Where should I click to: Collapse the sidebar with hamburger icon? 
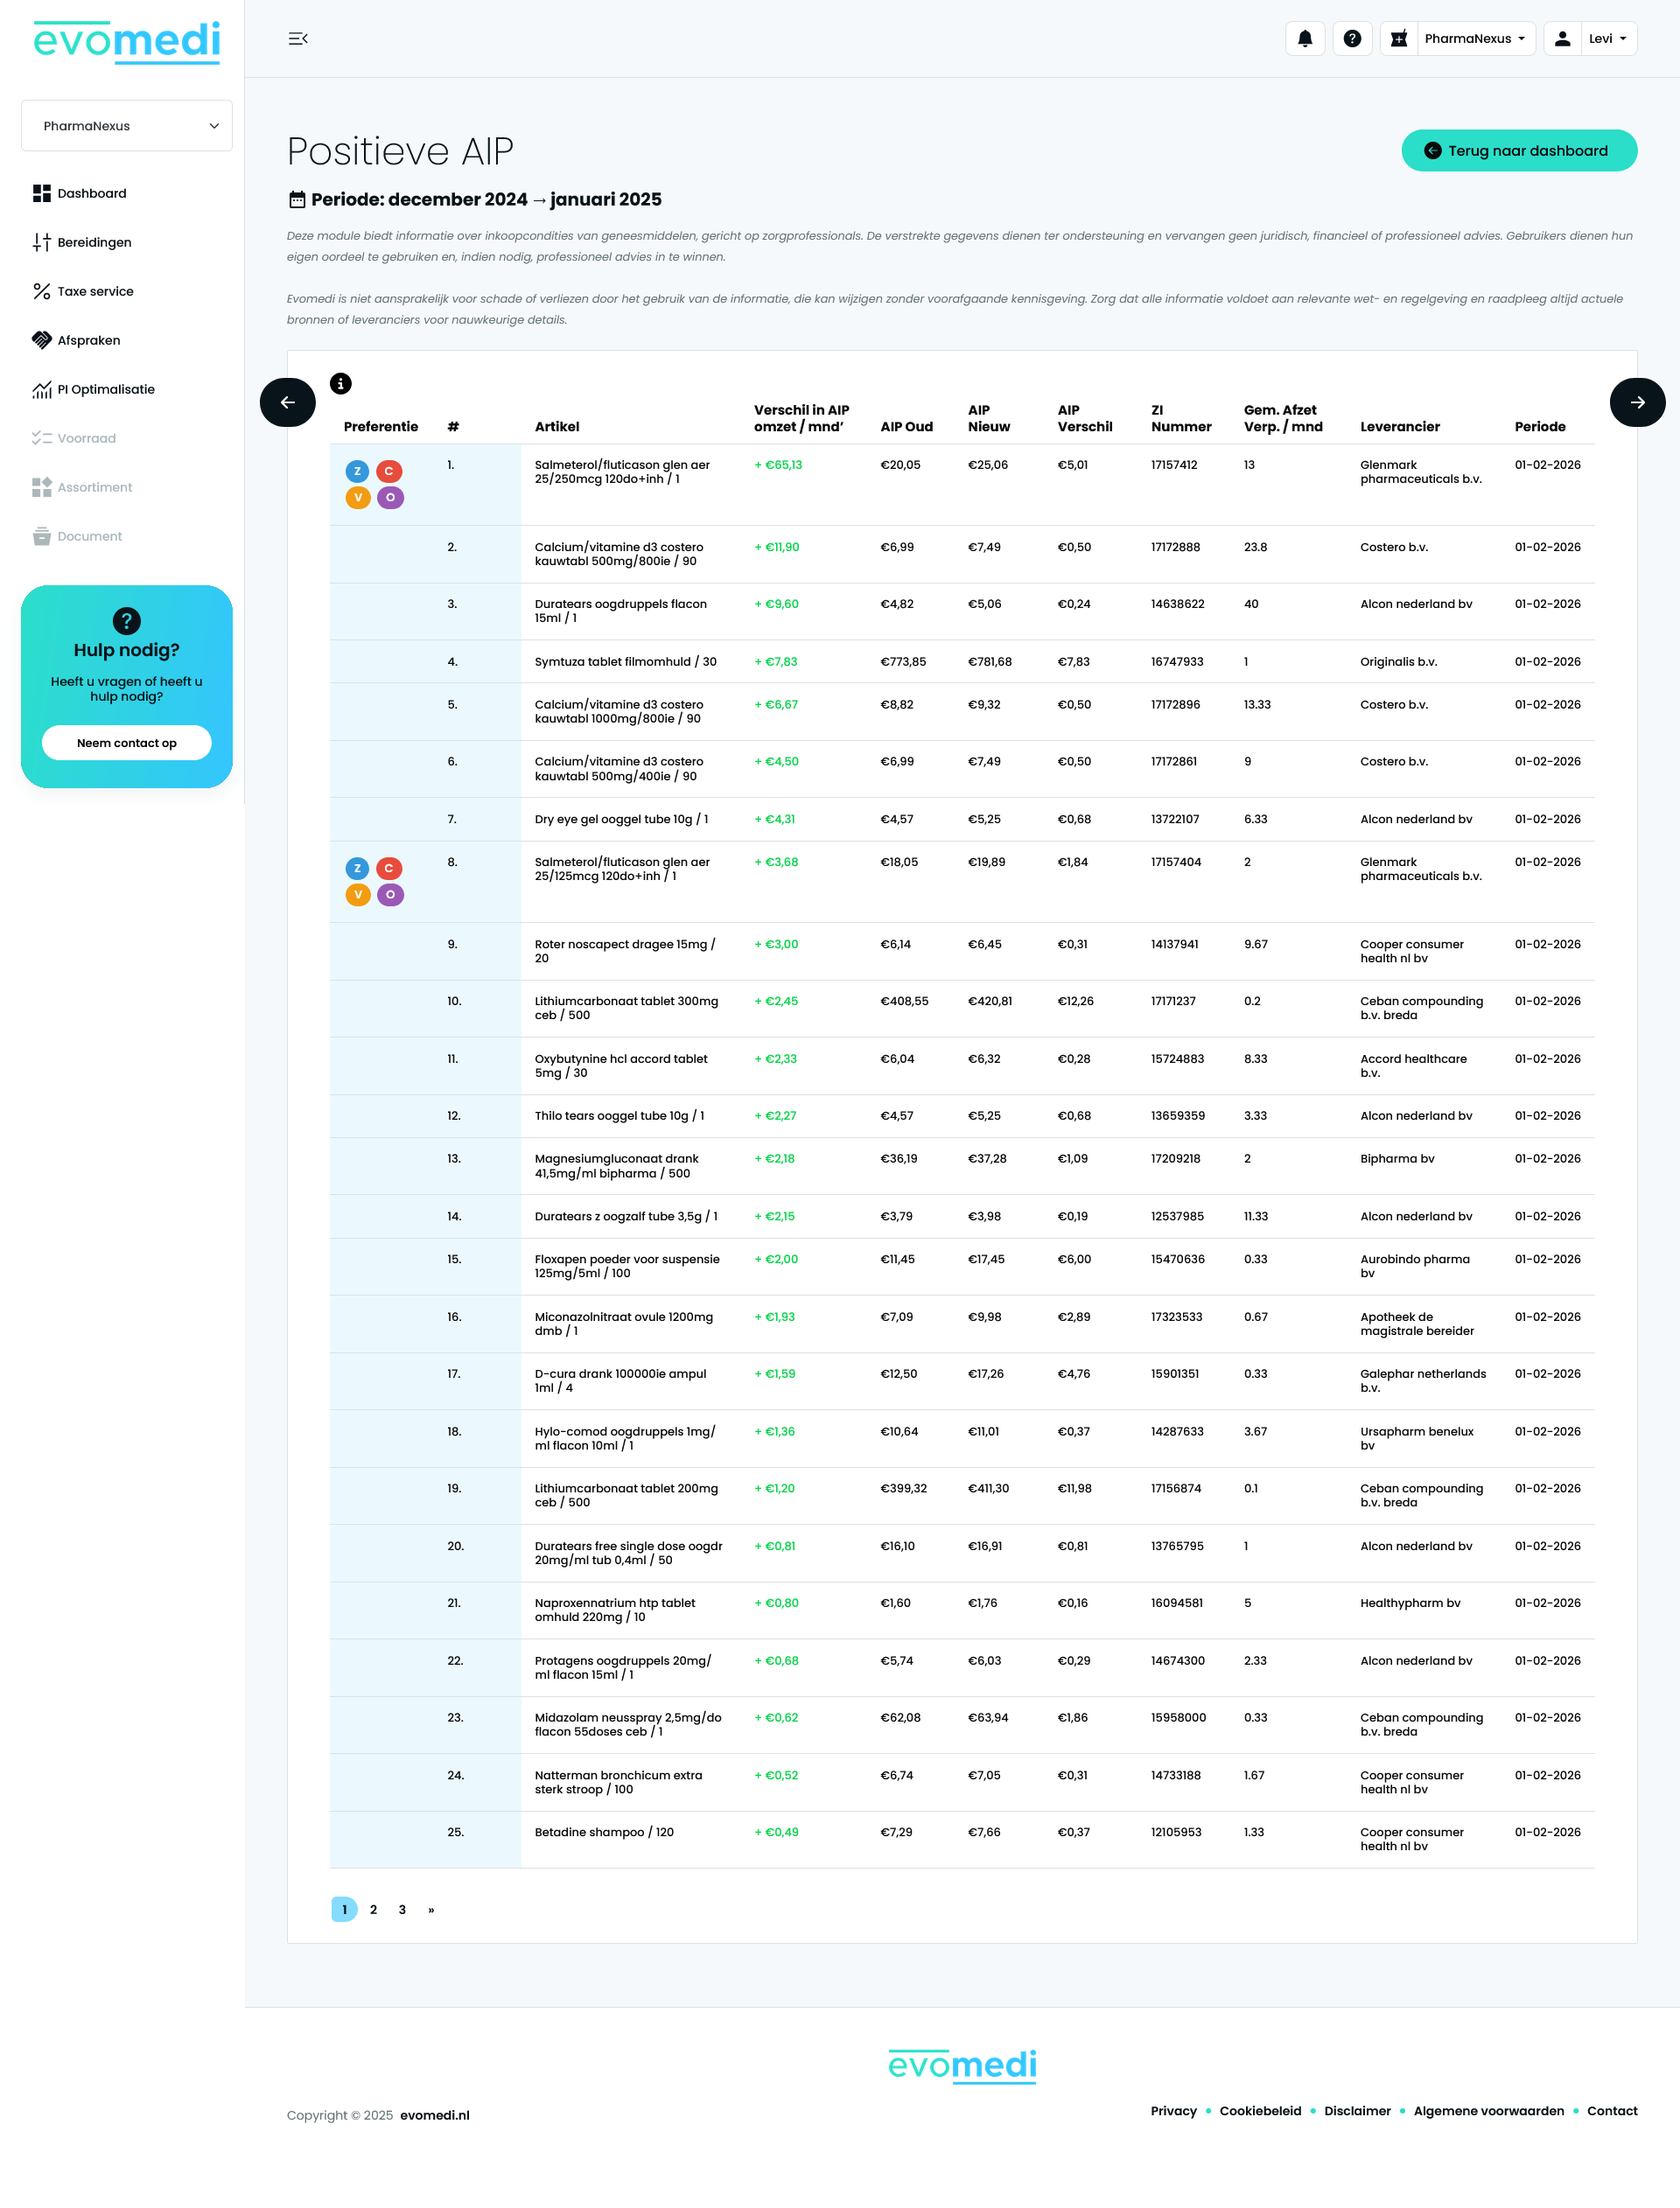click(298, 39)
